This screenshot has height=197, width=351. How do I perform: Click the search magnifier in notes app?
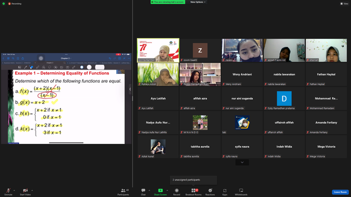13,59
